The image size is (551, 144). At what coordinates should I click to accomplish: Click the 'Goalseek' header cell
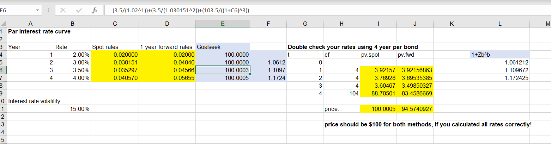(x=223, y=47)
